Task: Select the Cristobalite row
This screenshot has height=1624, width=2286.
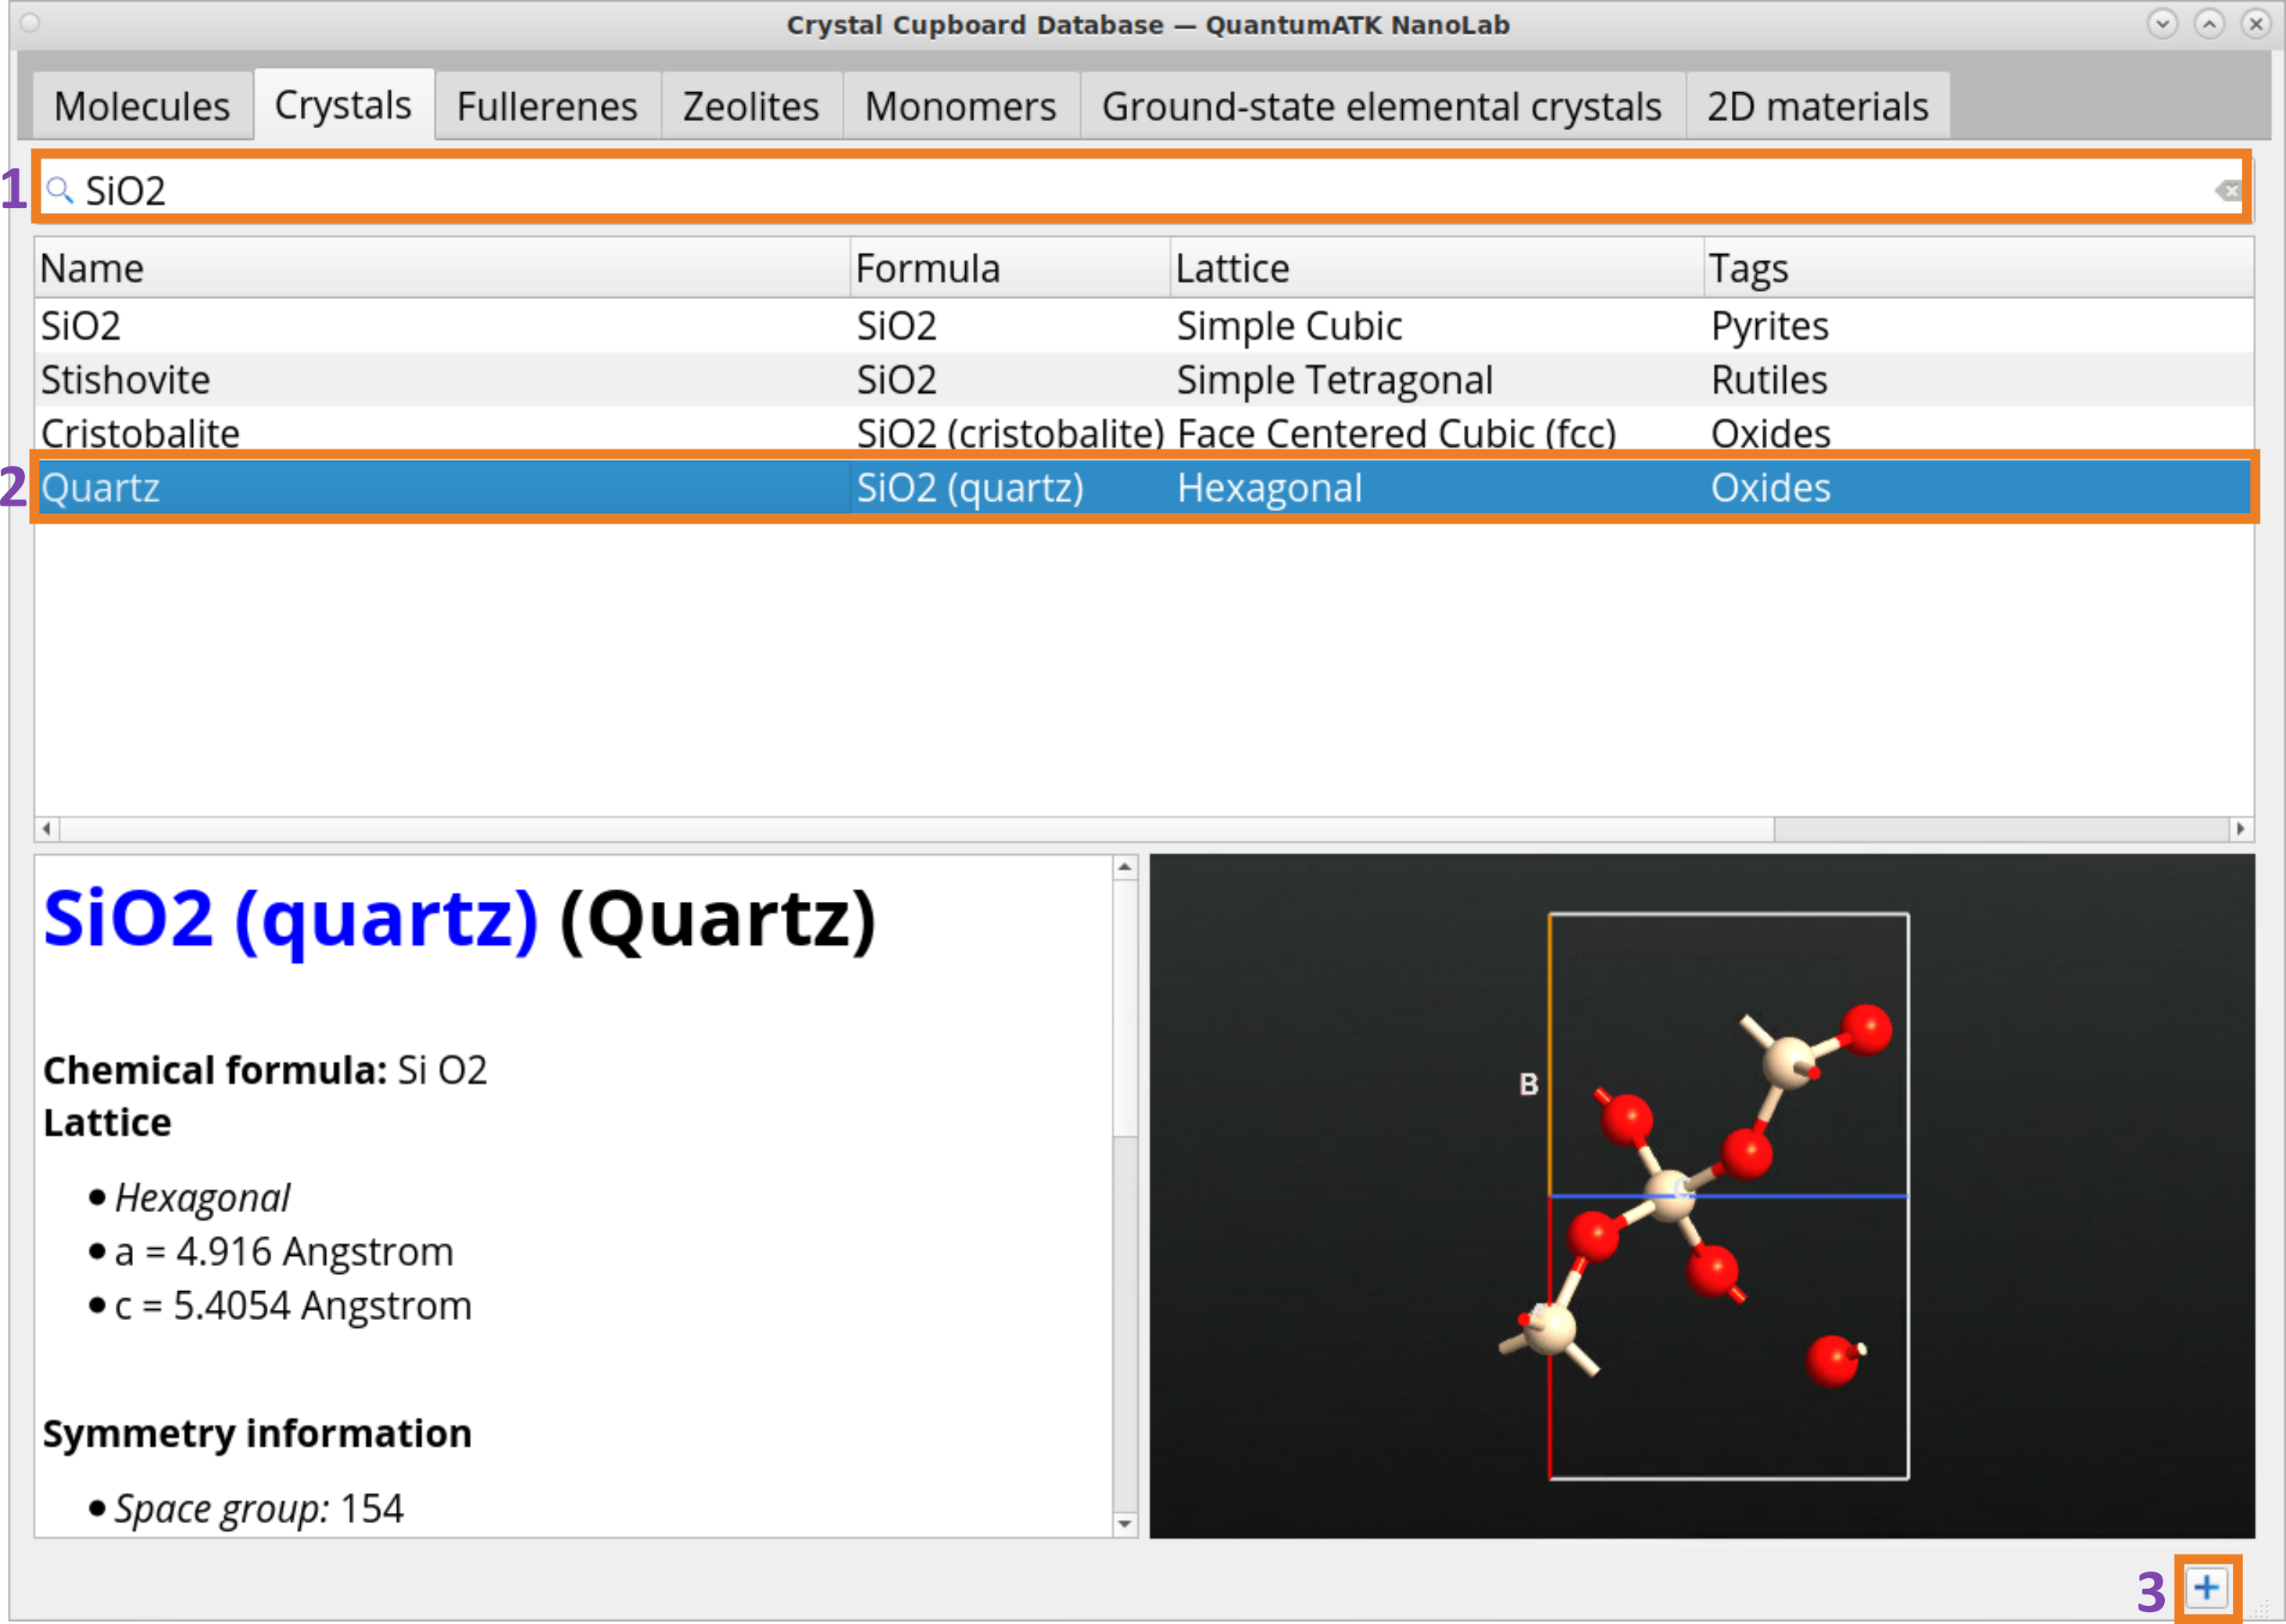Action: point(1144,434)
